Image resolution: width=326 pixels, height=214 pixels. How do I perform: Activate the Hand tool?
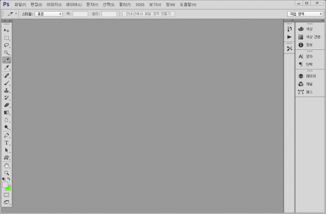[7, 165]
